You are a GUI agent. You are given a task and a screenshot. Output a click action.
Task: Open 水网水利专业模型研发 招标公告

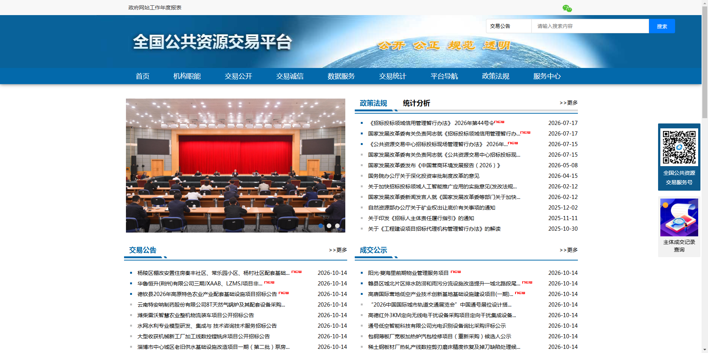207,326
